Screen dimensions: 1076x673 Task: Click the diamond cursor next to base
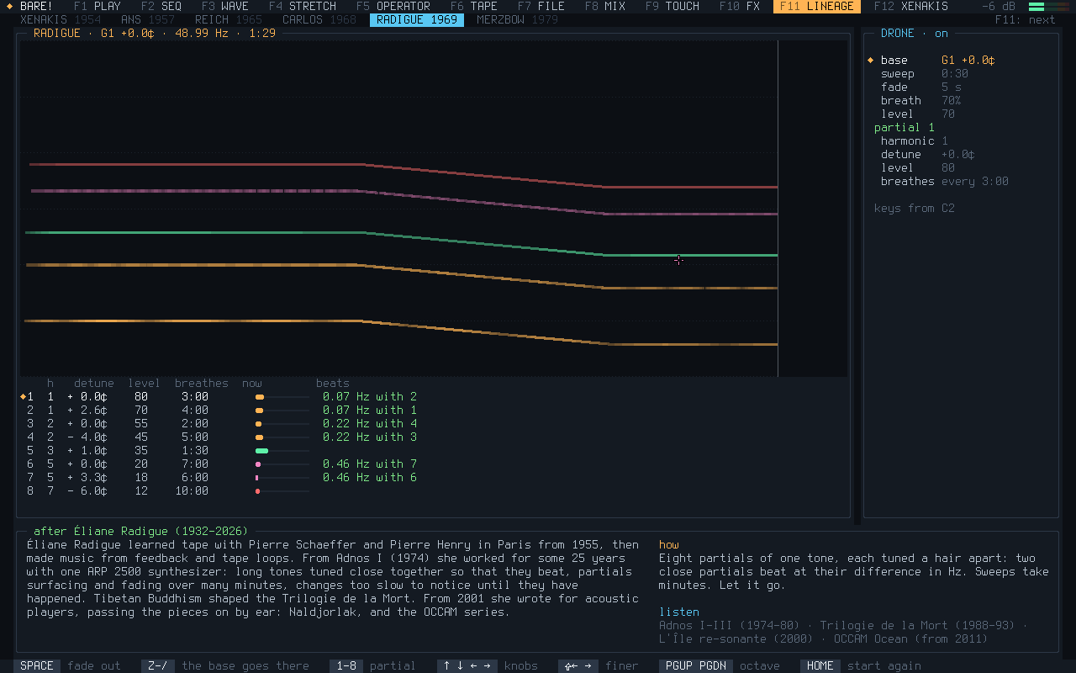871,60
